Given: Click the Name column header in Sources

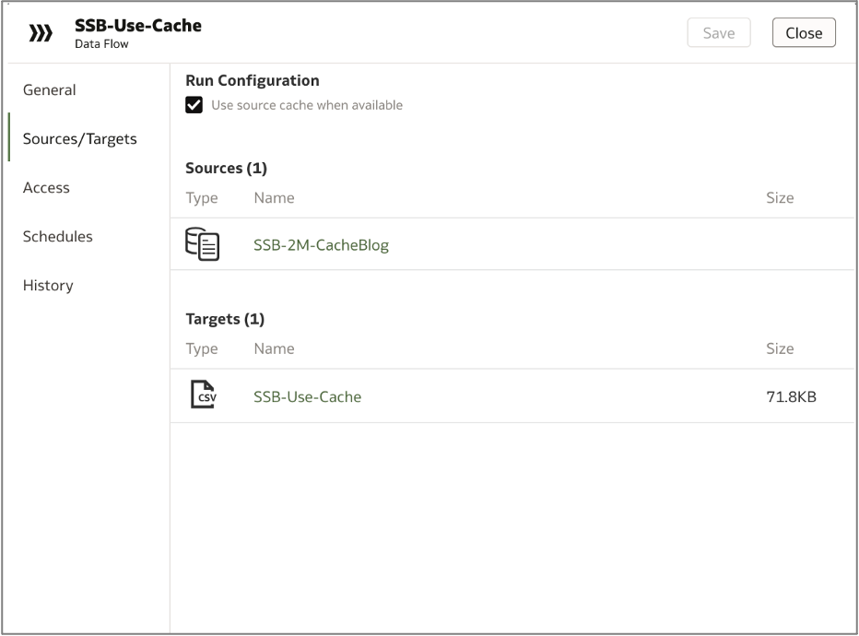Looking at the screenshot, I should (x=274, y=197).
